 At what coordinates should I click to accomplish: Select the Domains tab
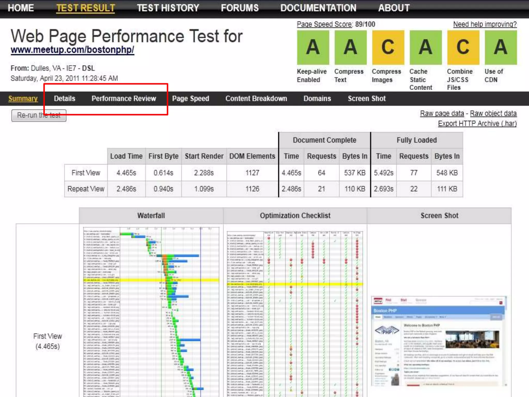317,98
